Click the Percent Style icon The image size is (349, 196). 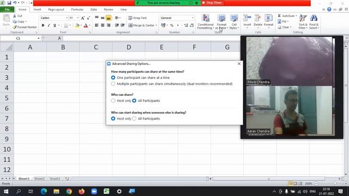[x=172, y=26]
